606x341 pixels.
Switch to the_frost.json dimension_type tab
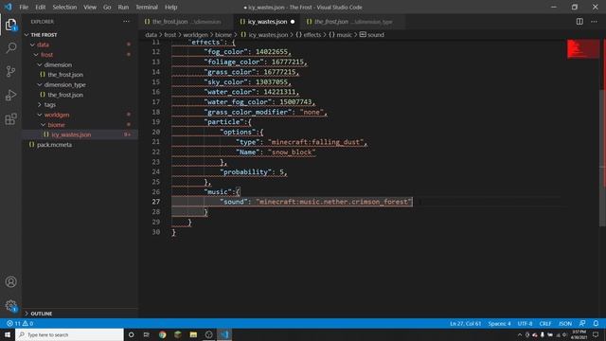353,22
